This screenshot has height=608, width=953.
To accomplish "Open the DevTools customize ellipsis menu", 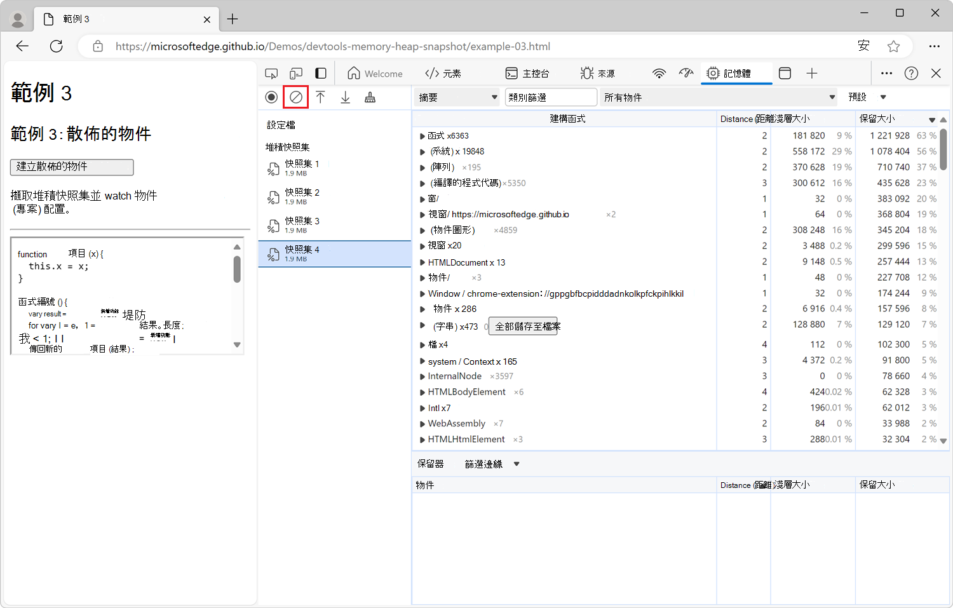I will click(887, 74).
